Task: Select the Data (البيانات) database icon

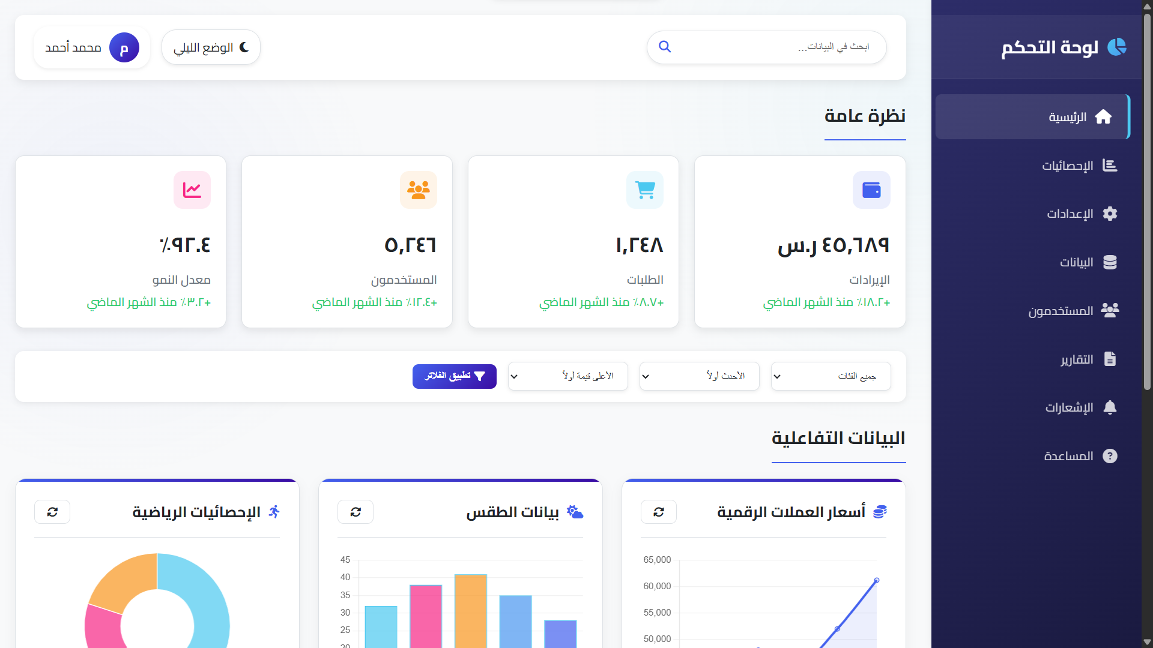Action: [x=1110, y=262]
